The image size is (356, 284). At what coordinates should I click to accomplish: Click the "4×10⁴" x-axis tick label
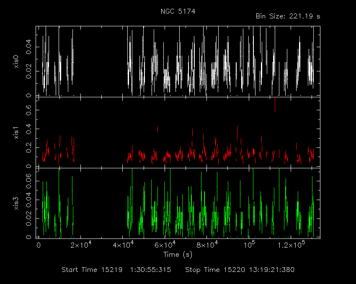coord(123,245)
